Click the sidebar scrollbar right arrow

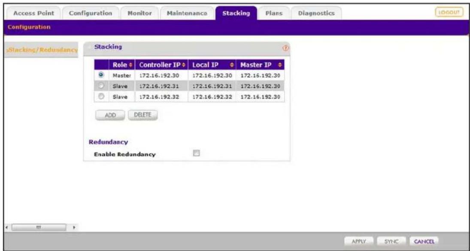(x=74, y=227)
